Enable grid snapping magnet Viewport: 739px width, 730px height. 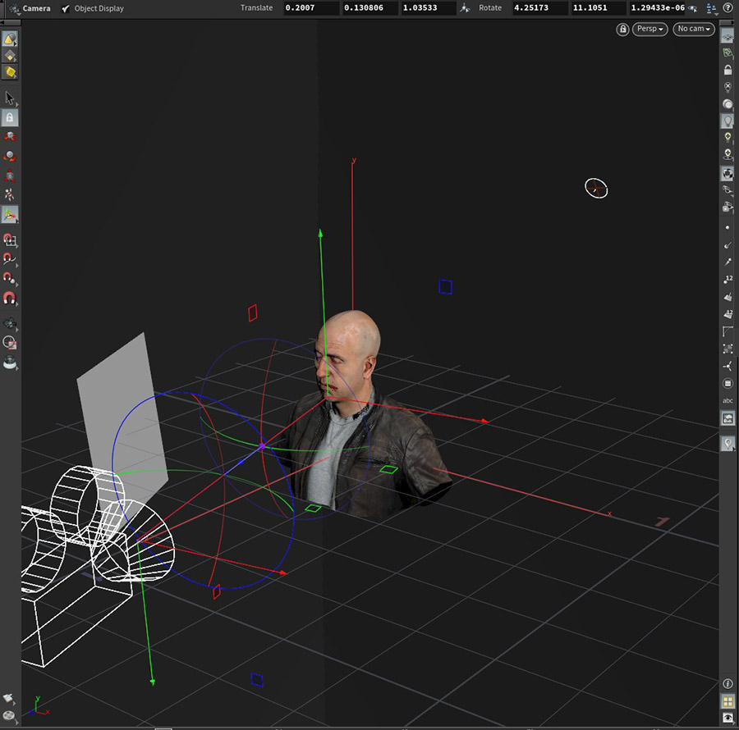click(9, 240)
